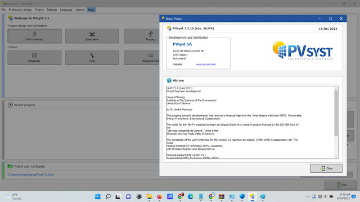This screenshot has width=360, height=202.
Task: Open the Preliminary design menu
Action: 20,10
